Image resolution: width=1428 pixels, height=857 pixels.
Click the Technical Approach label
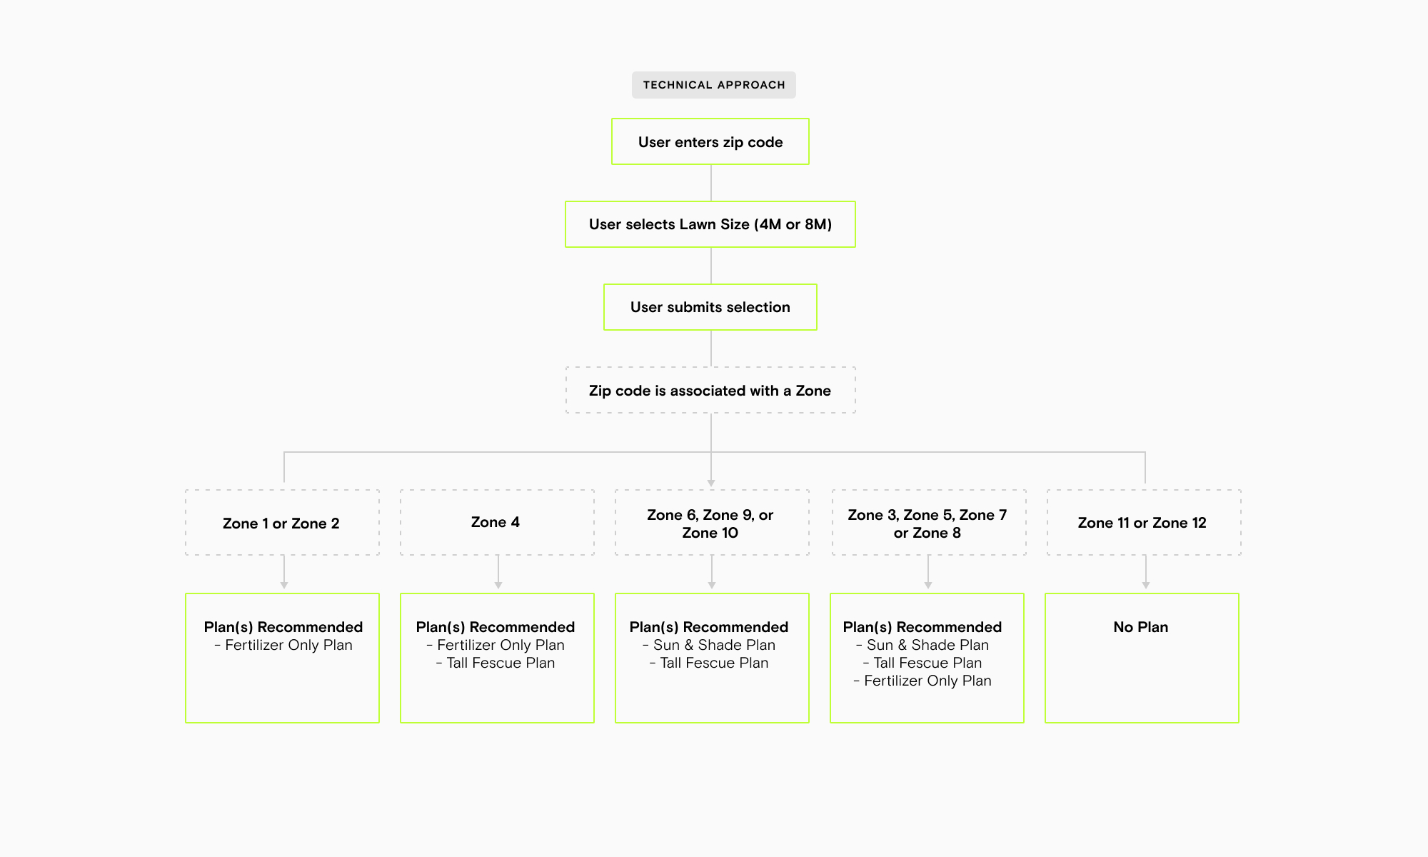coord(713,85)
